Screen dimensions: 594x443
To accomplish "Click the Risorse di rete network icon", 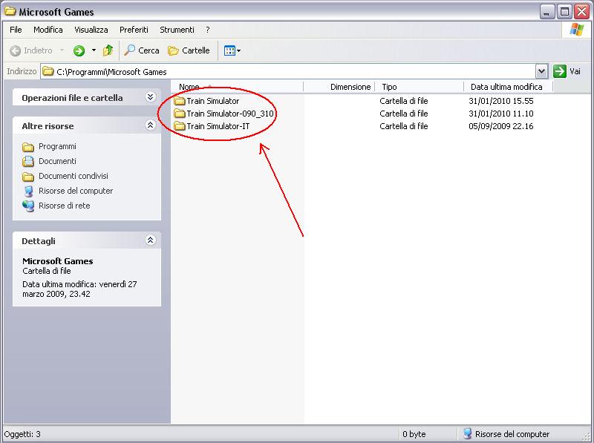I will coord(28,206).
